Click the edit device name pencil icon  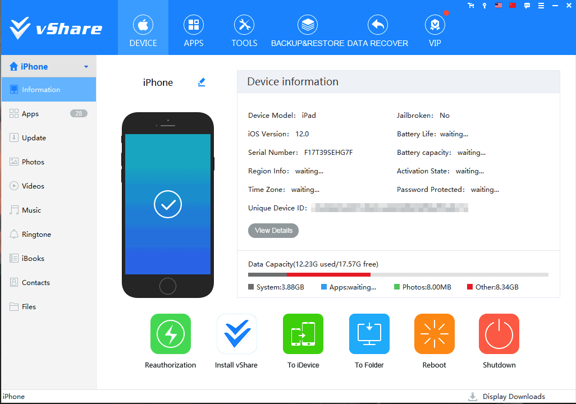coord(202,82)
